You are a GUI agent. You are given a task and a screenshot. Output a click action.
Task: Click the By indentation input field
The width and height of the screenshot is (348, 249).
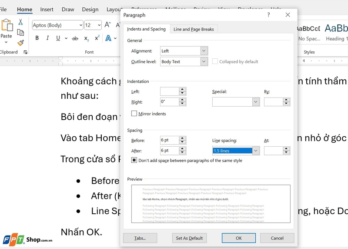point(274,102)
